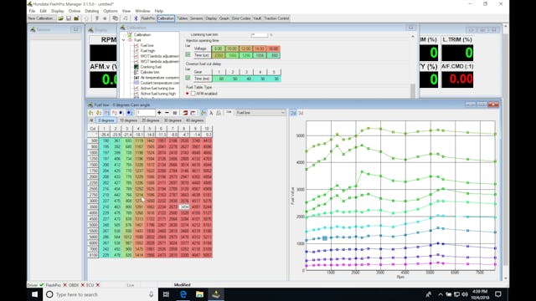Screen dimensions: 536x301
Task: Click the red interpolate rows icon
Action: [185, 113]
